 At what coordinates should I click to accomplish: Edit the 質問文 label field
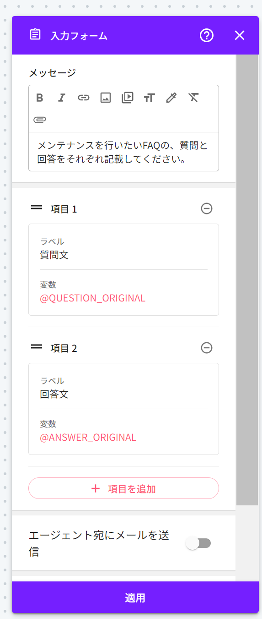pos(123,249)
